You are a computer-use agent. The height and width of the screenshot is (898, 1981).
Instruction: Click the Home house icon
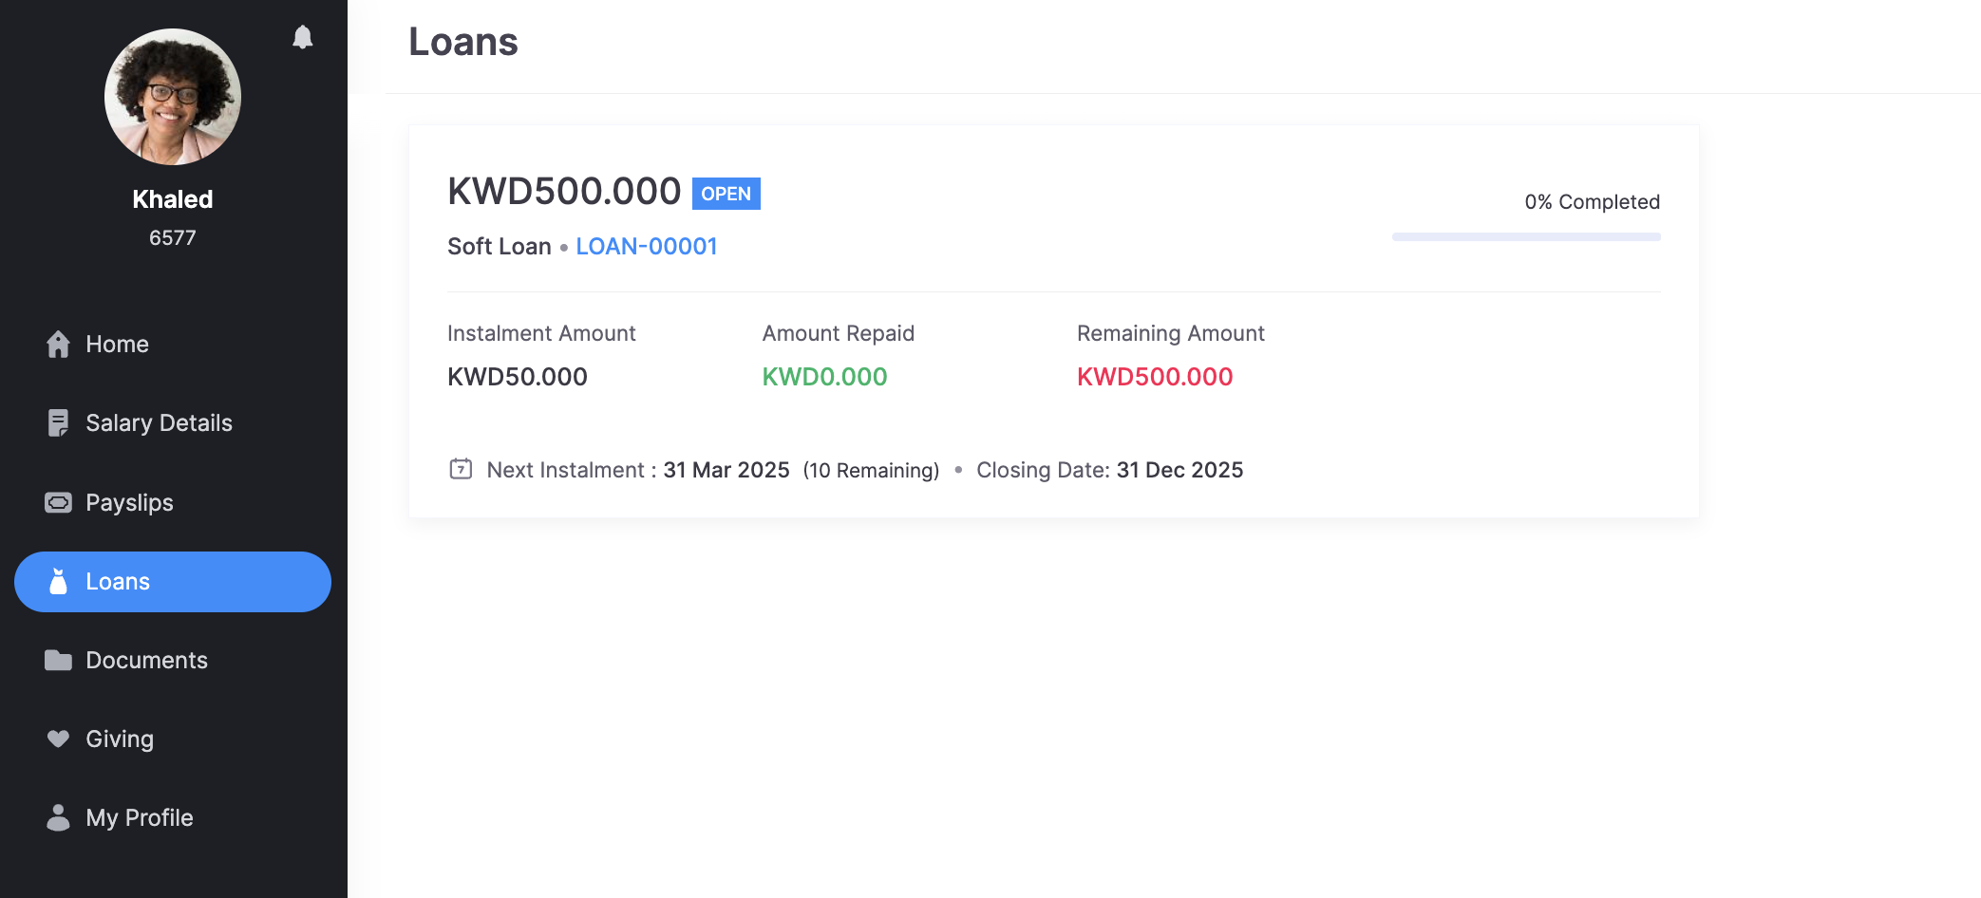(58, 344)
